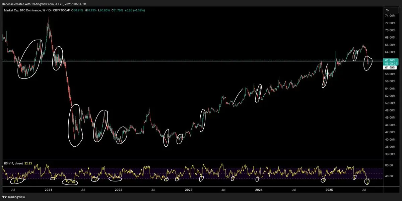Click the 68.00% price axis label
This screenshot has height=201, width=402.
point(391,38)
